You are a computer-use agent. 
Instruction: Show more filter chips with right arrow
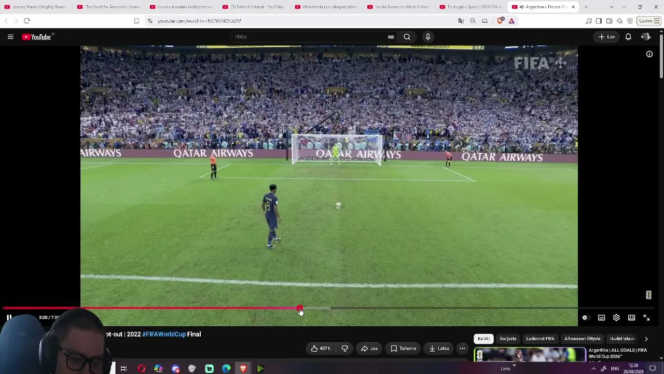(646, 339)
